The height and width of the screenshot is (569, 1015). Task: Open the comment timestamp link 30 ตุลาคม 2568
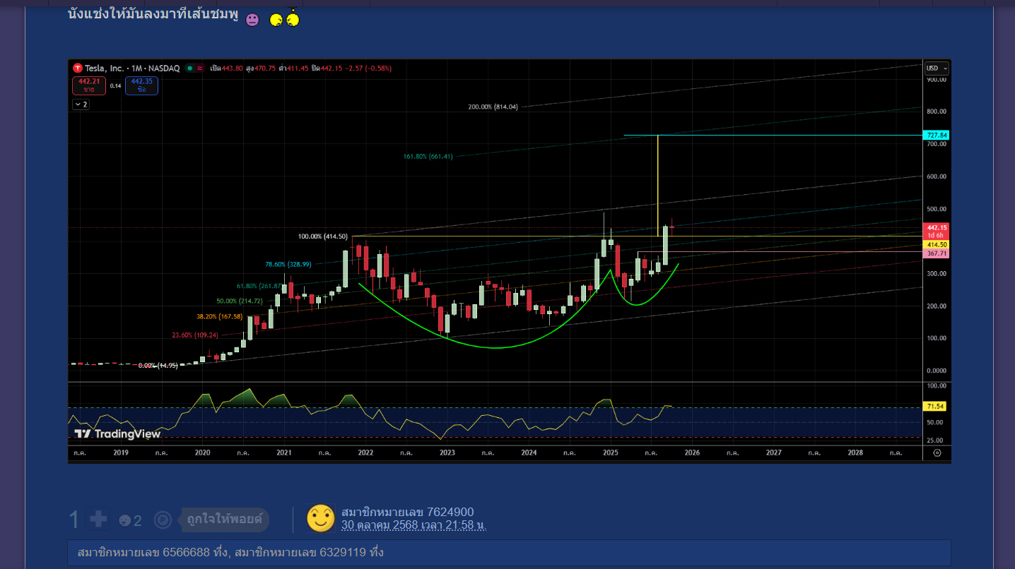pyautogui.click(x=413, y=525)
